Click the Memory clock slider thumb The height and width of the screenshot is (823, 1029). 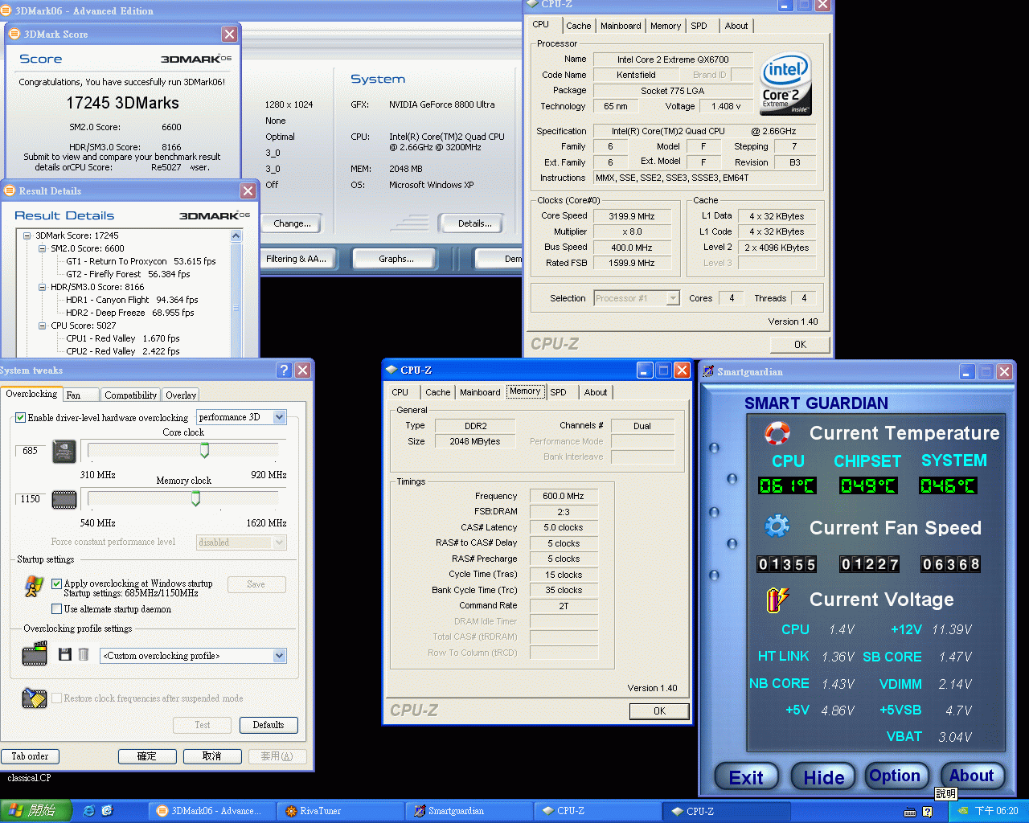(195, 498)
